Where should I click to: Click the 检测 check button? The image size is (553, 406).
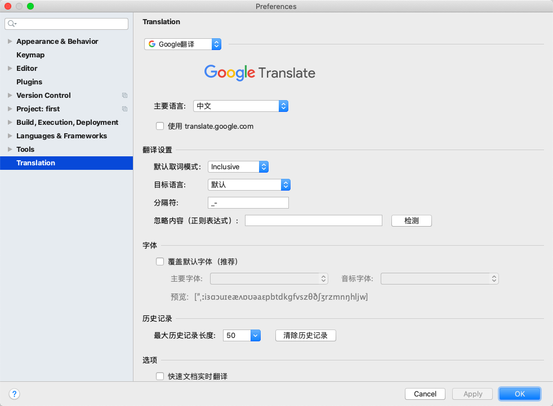coord(411,221)
